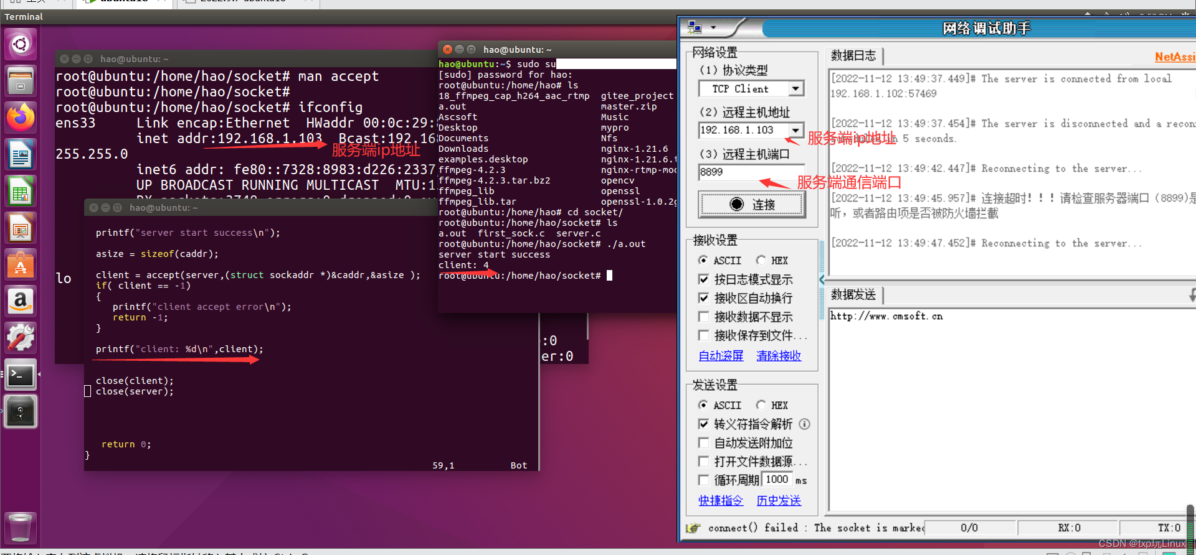Enable 接收数据不显示 checkbox
The width and height of the screenshot is (1196, 555).
pos(704,317)
